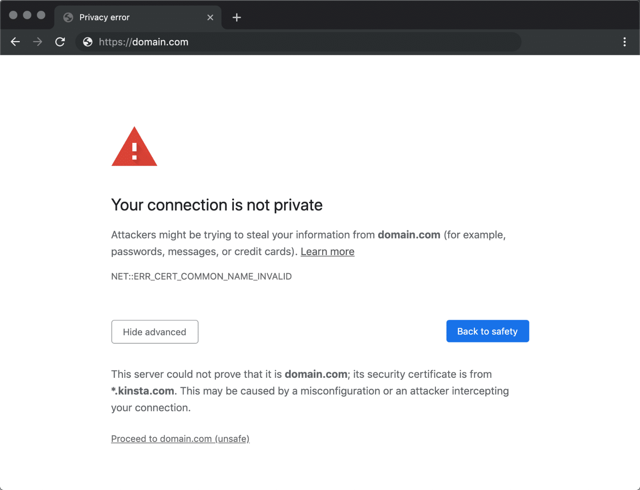Viewport: 640px width, 490px height.
Task: Open a new browser tab
Action: (237, 17)
